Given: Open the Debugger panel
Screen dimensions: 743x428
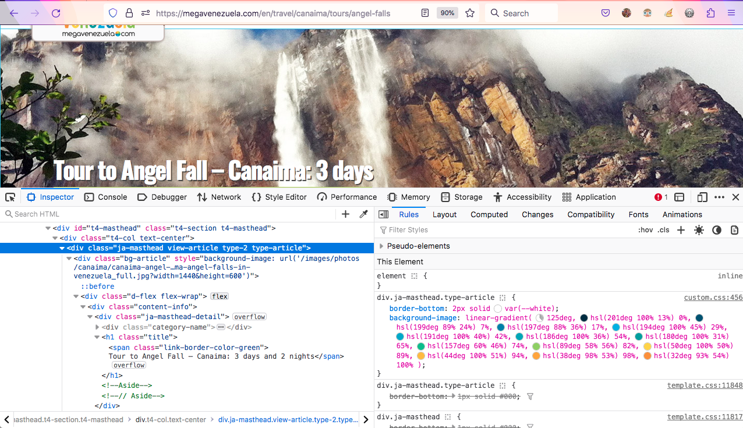Looking at the screenshot, I should (162, 197).
